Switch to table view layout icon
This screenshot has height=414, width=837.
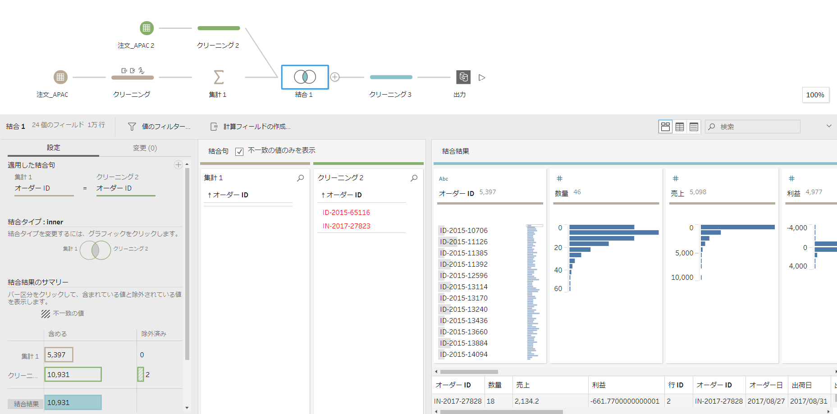(x=679, y=127)
